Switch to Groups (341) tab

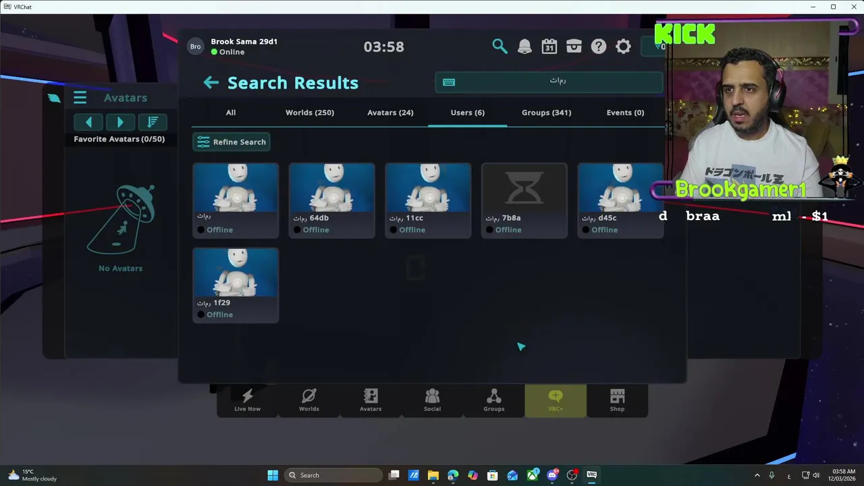click(546, 113)
